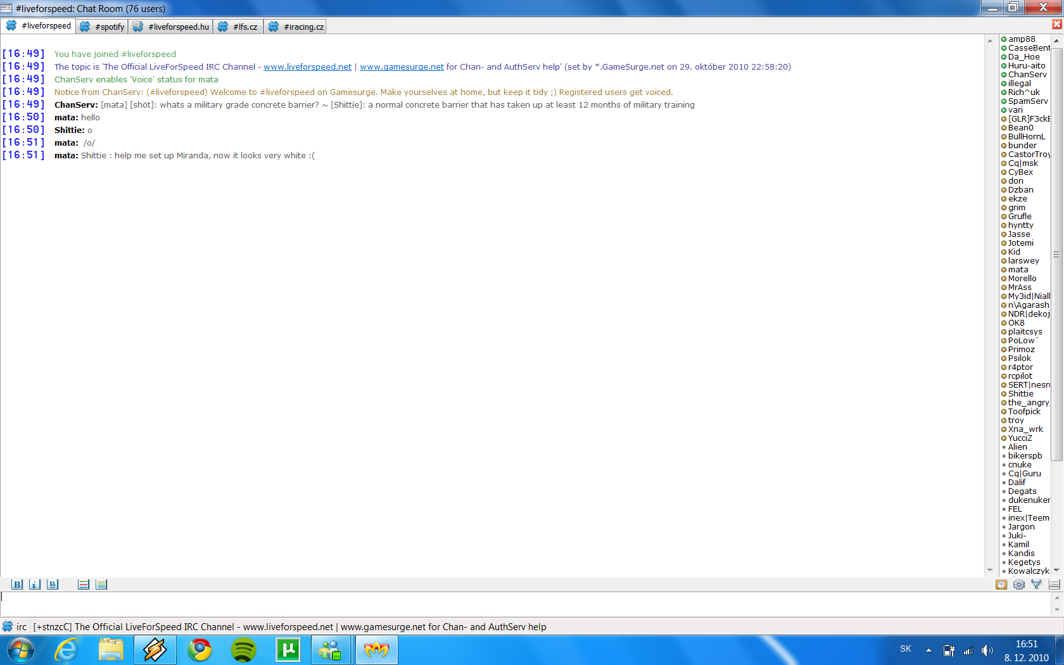Open Windows Explorer from the taskbar
This screenshot has width=1064, height=665.
(x=111, y=650)
